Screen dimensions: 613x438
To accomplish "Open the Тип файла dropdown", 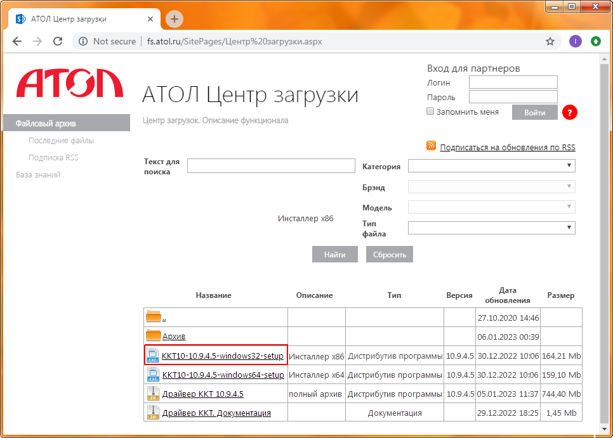I will tap(491, 228).
